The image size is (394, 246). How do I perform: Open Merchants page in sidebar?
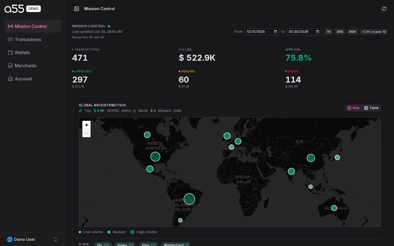point(33,66)
